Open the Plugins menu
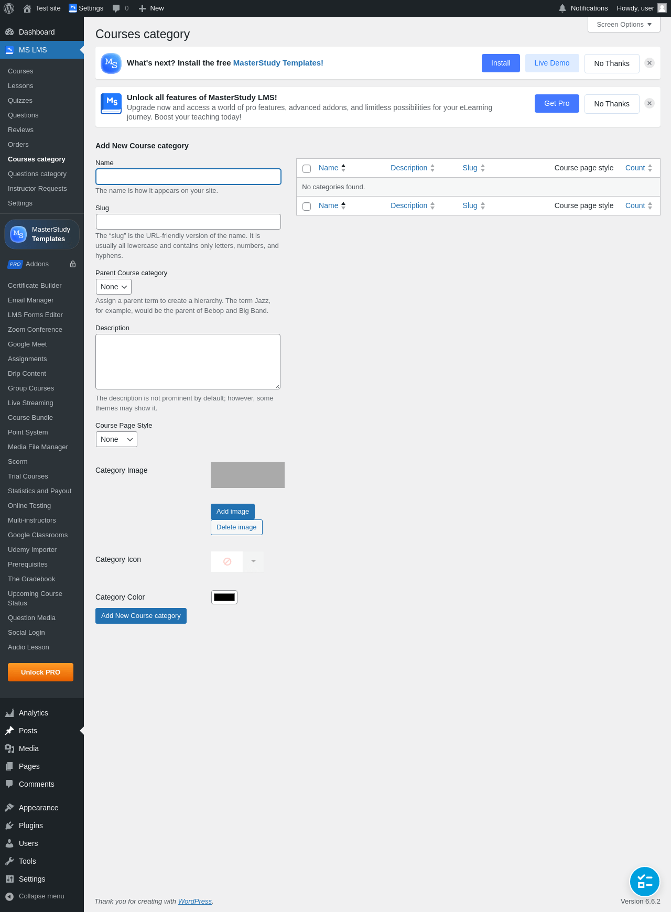The image size is (671, 912). 42,826
